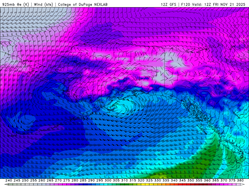Screen dimensions: 249x186
Task: Click "Valid: 12Z FRI NOV 21 2025" text
Action: click(x=219, y=4)
